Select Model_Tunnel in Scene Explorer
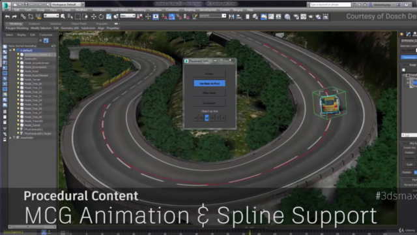The height and width of the screenshot is (235, 417). tap(32, 125)
